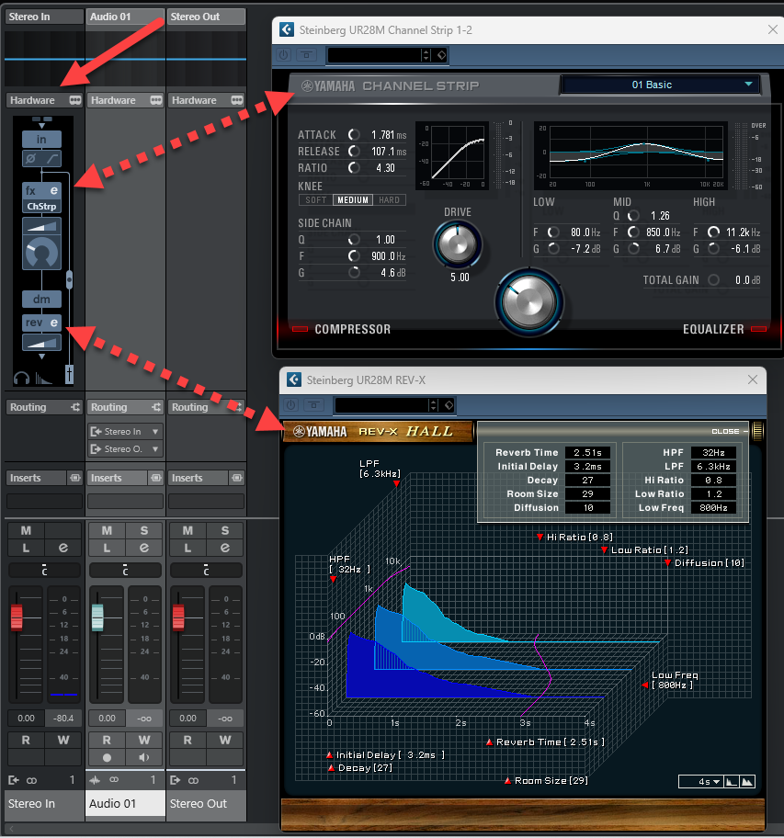The image size is (784, 838).
Task: Click the reverb decay icon beside headphones
Action: (44, 378)
